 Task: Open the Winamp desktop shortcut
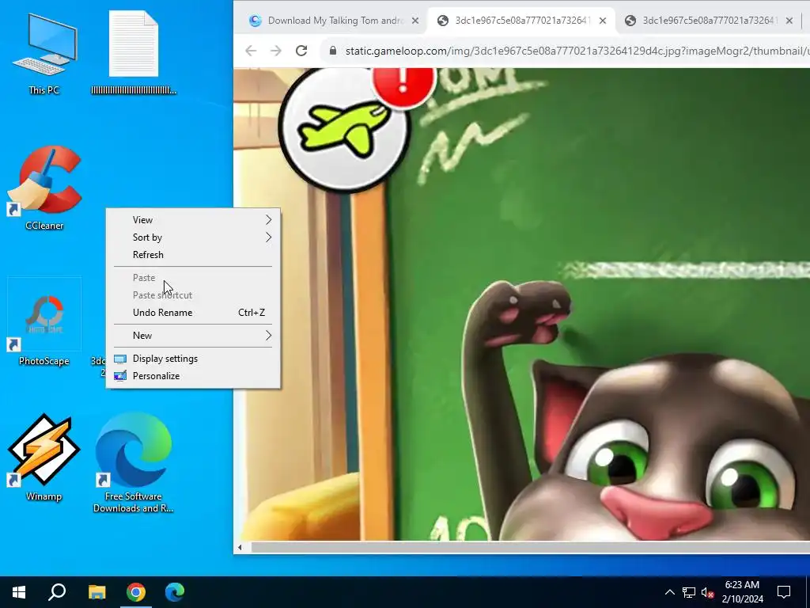pos(44,458)
